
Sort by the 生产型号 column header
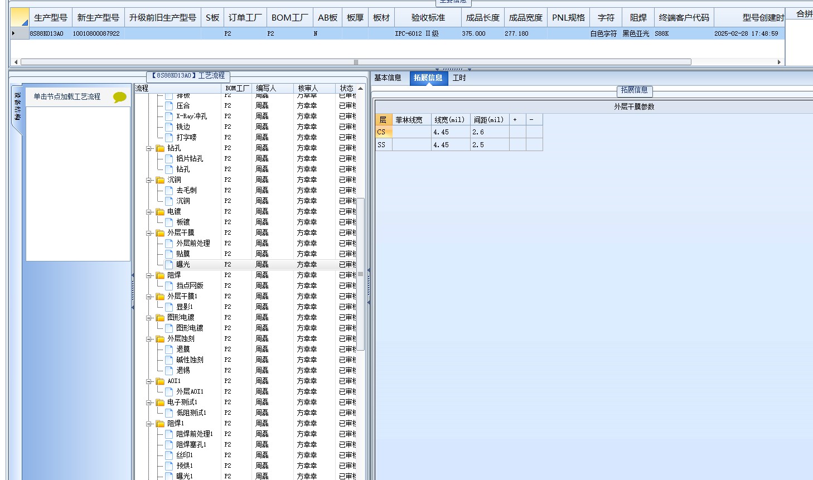pyautogui.click(x=51, y=18)
